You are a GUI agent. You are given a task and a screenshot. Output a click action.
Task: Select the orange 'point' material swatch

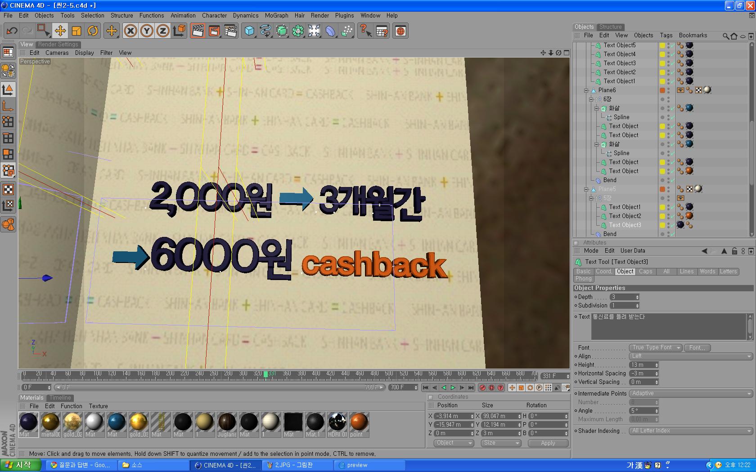(x=359, y=425)
